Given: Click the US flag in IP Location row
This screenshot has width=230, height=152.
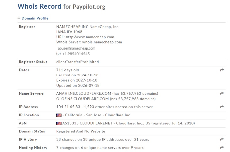Looking at the screenshot, I should (x=59, y=115).
